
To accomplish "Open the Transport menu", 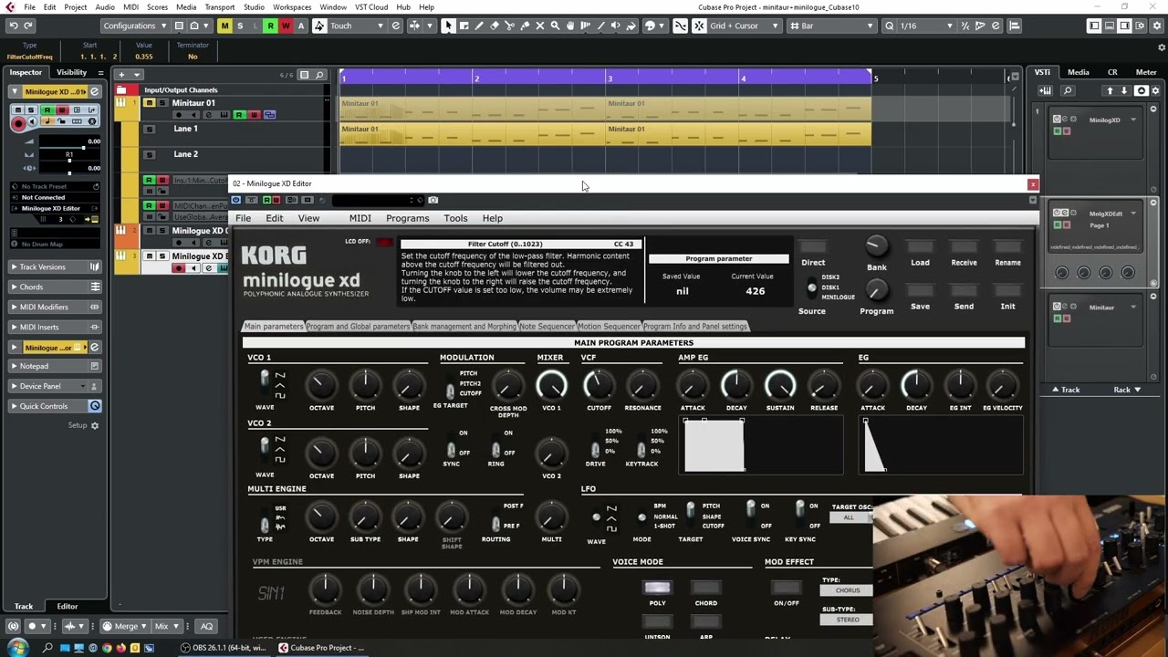I will (x=220, y=6).
